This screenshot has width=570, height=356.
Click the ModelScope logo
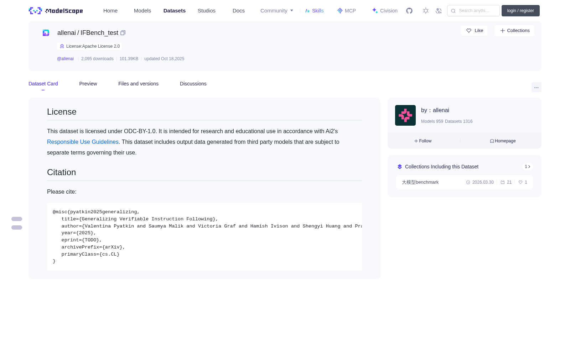(x=56, y=11)
